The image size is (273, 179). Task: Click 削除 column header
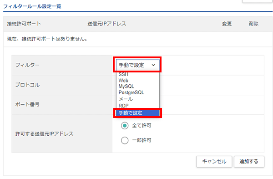pos(254,24)
